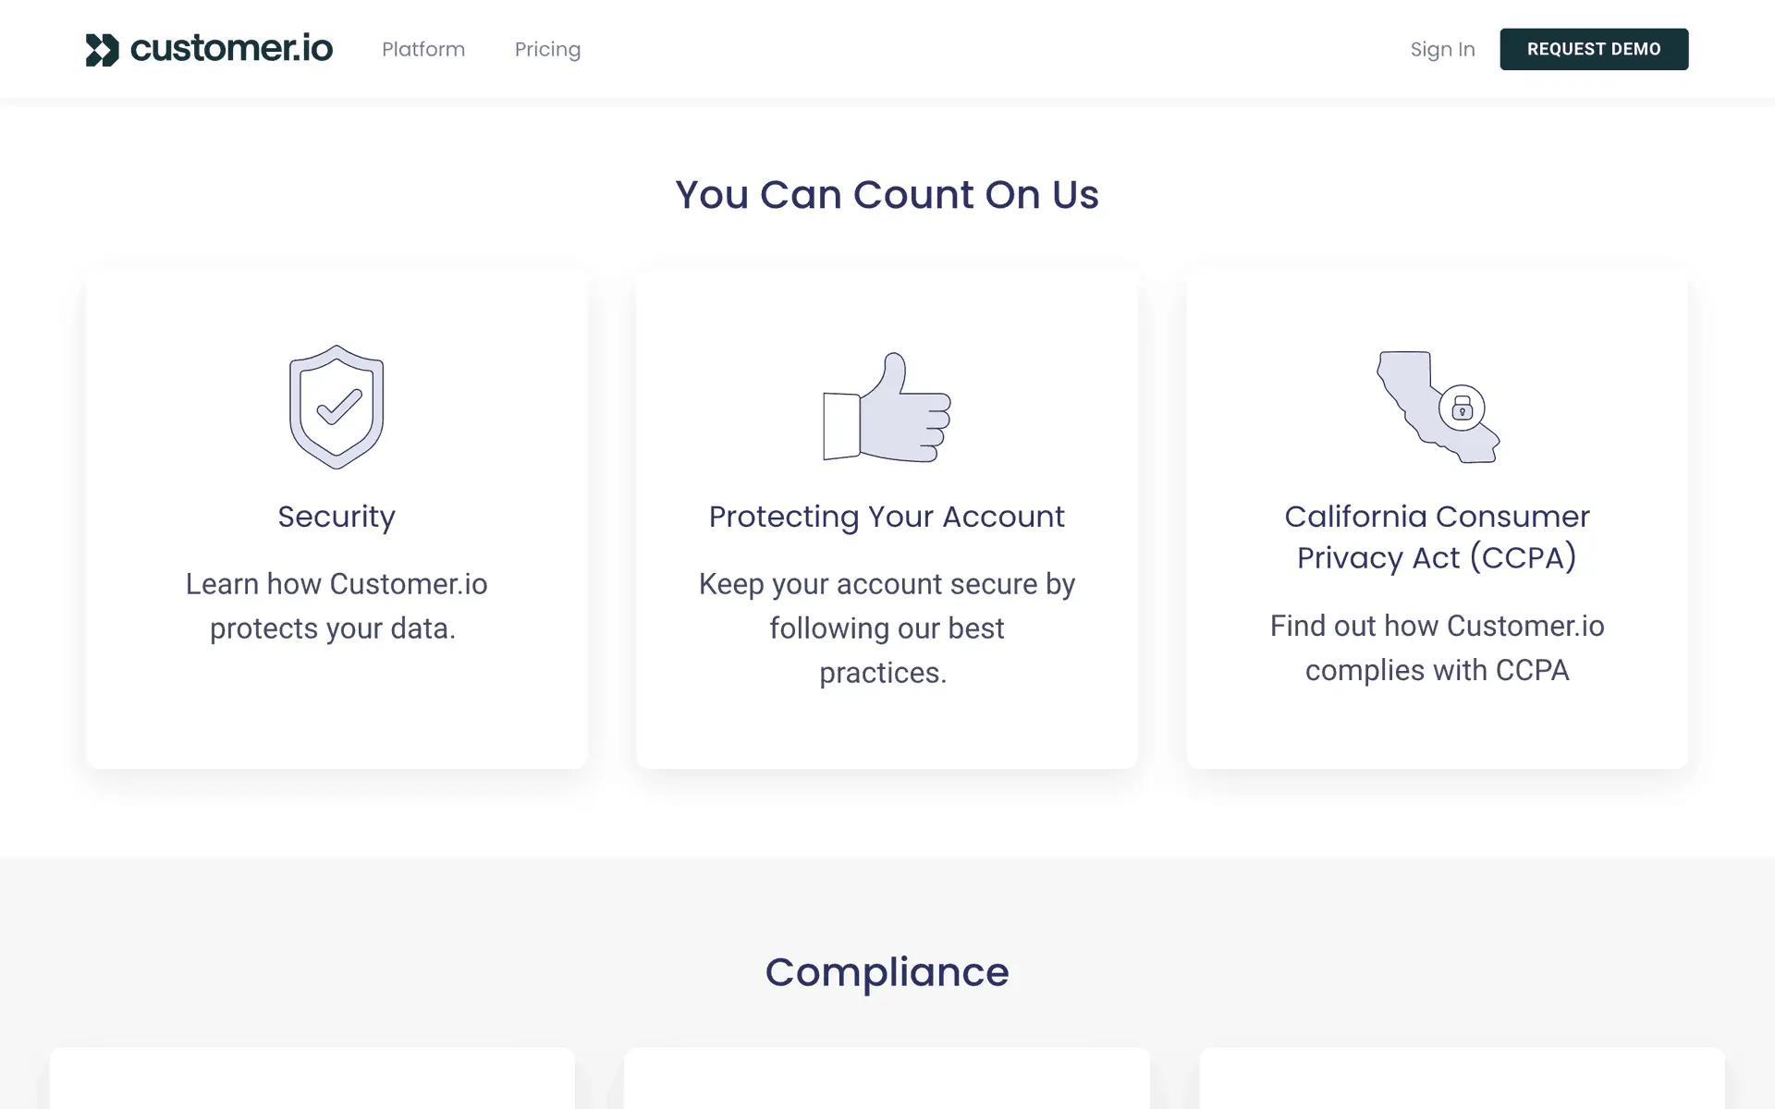Viewport: 1775px width, 1109px height.
Task: Open California Consumer Privacy Act heading
Action: click(1437, 537)
